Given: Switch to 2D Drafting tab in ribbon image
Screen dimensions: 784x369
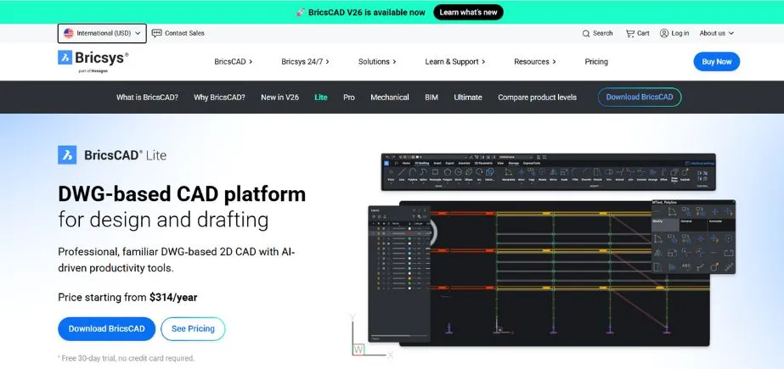Looking at the screenshot, I should (x=422, y=163).
